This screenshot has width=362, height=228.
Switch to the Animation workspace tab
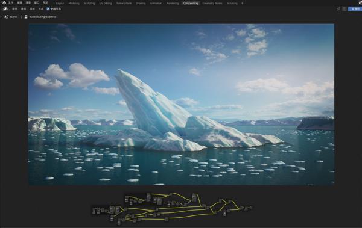[156, 3]
